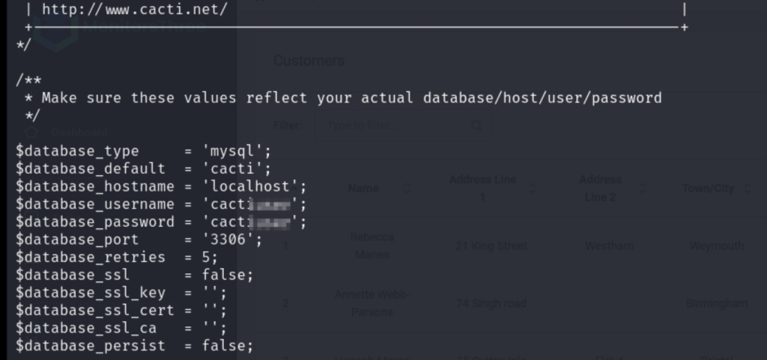Screen dimensions: 767x360
Task: Click the sort arrows beside Name
Action: point(406,188)
